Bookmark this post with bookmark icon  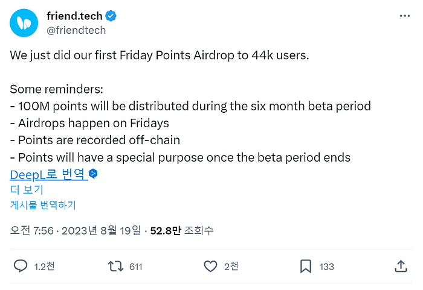tap(306, 266)
